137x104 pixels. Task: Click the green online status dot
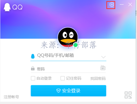(75, 45)
